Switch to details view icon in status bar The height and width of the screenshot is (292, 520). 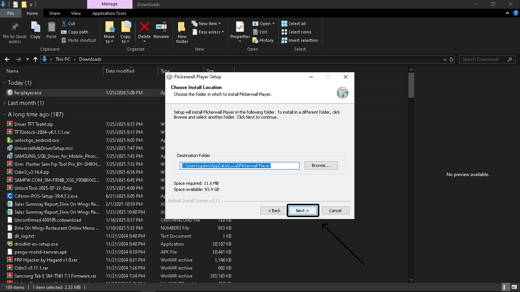pos(506,287)
